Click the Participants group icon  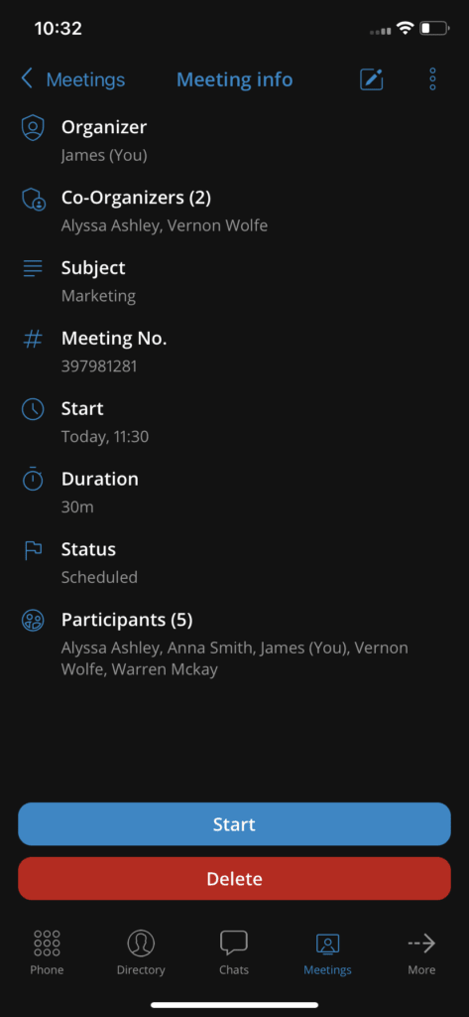point(33,620)
